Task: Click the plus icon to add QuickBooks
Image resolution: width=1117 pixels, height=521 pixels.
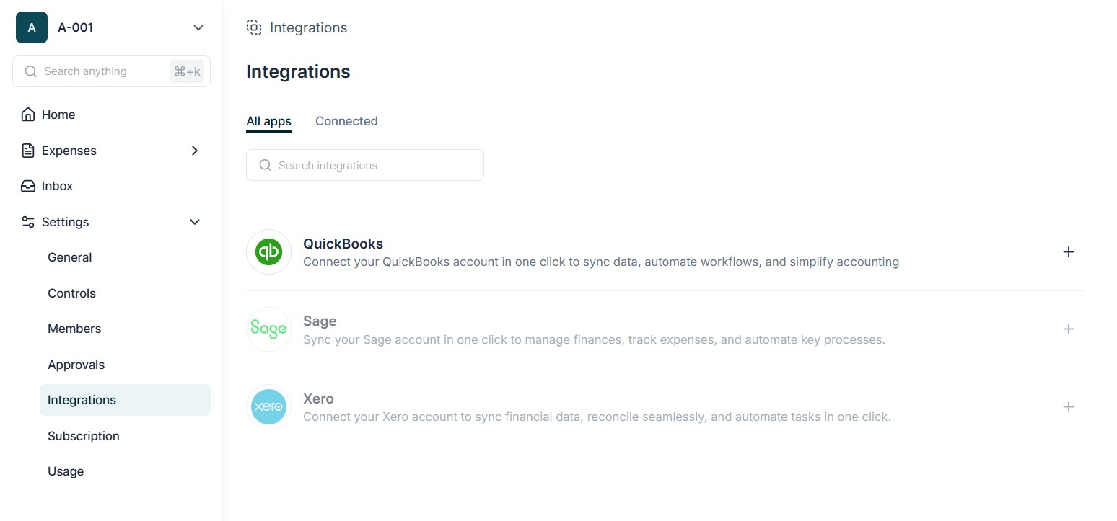Action: (1069, 252)
